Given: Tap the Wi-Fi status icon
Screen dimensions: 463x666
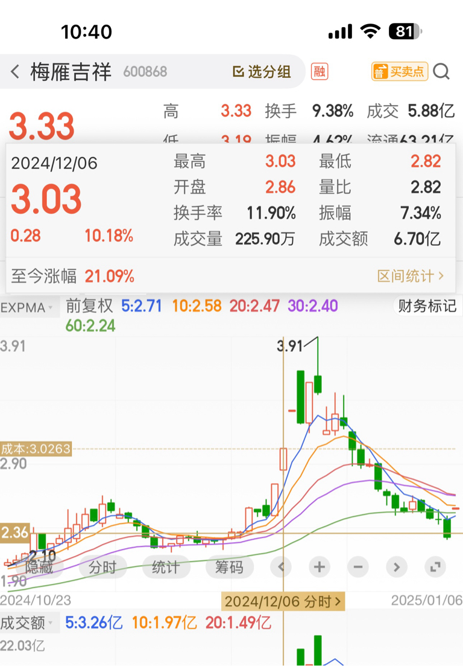Looking at the screenshot, I should (x=370, y=31).
